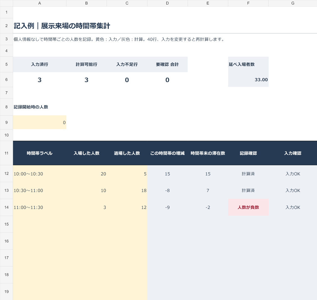Click remaining count 7 in the 10:30～11:00 row
Screen dimensions: 317x300
[208, 191]
